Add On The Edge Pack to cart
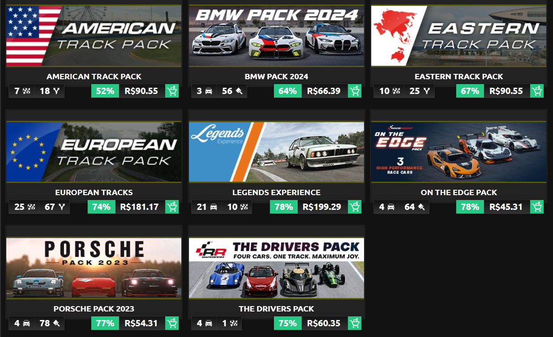The width and height of the screenshot is (553, 337). pyautogui.click(x=537, y=207)
